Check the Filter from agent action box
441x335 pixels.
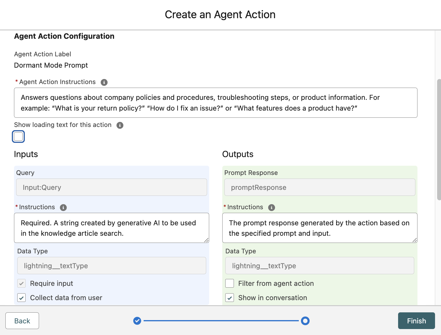[230, 283]
